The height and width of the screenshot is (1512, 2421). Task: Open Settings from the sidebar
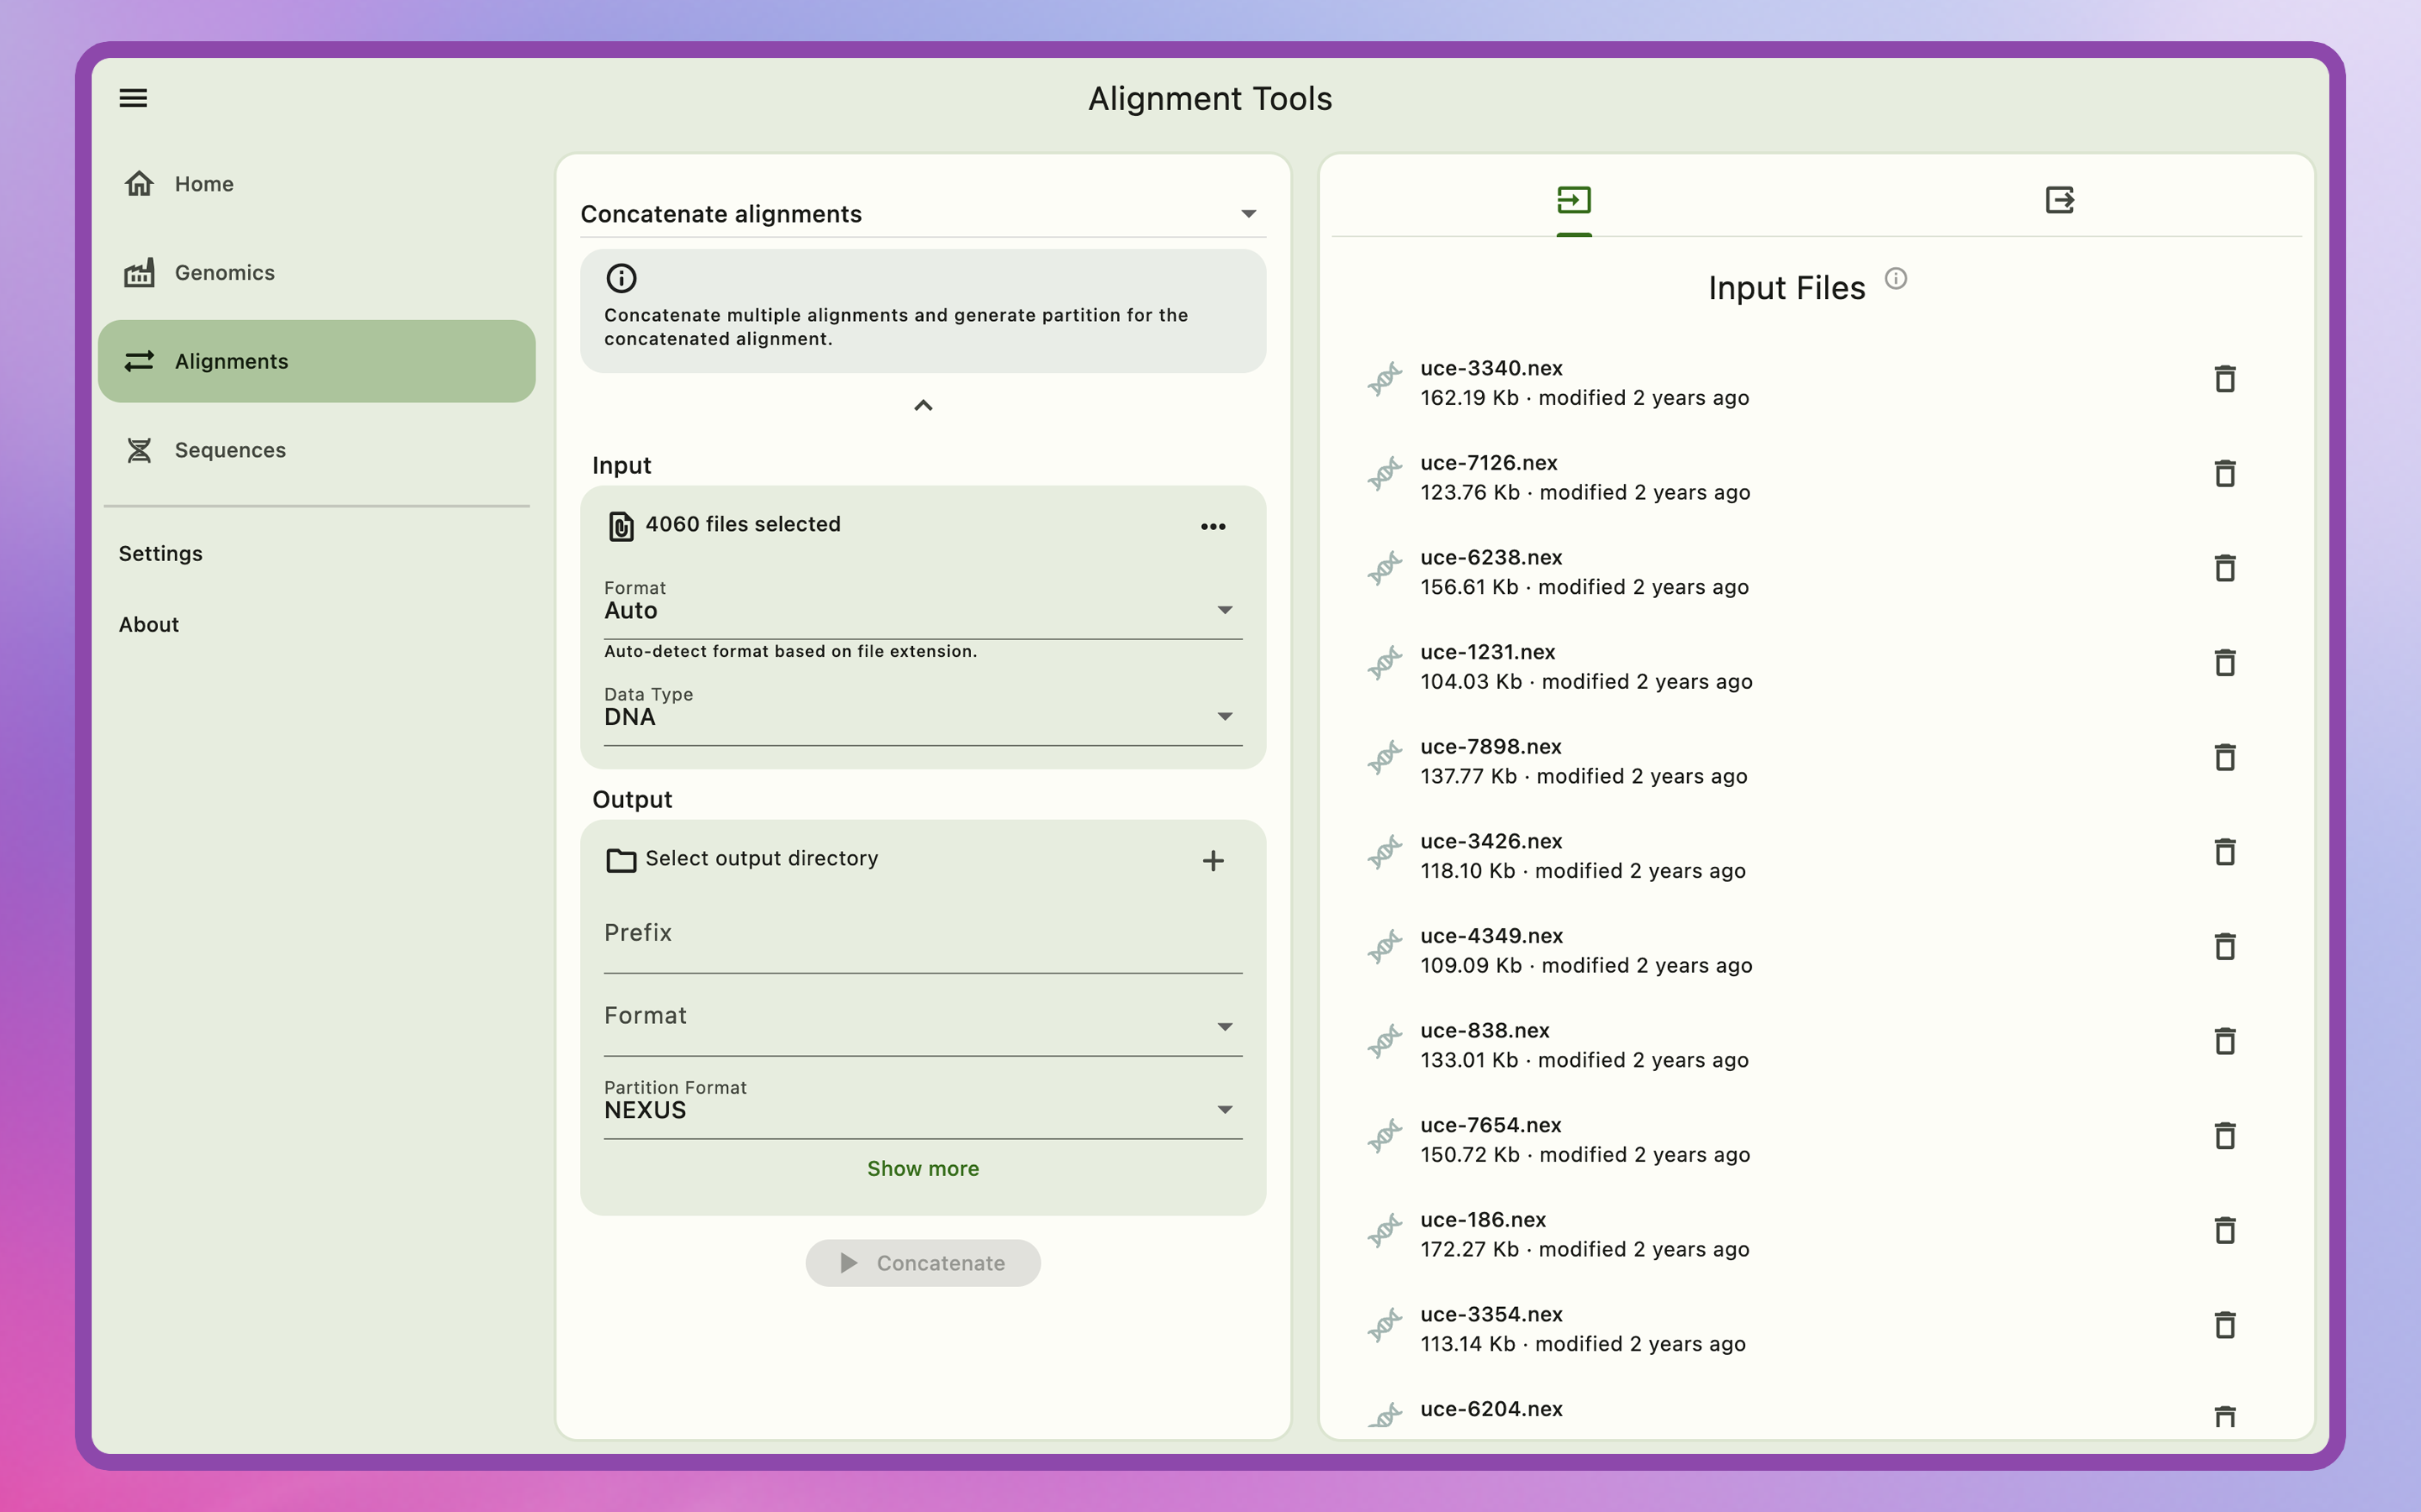(x=160, y=553)
